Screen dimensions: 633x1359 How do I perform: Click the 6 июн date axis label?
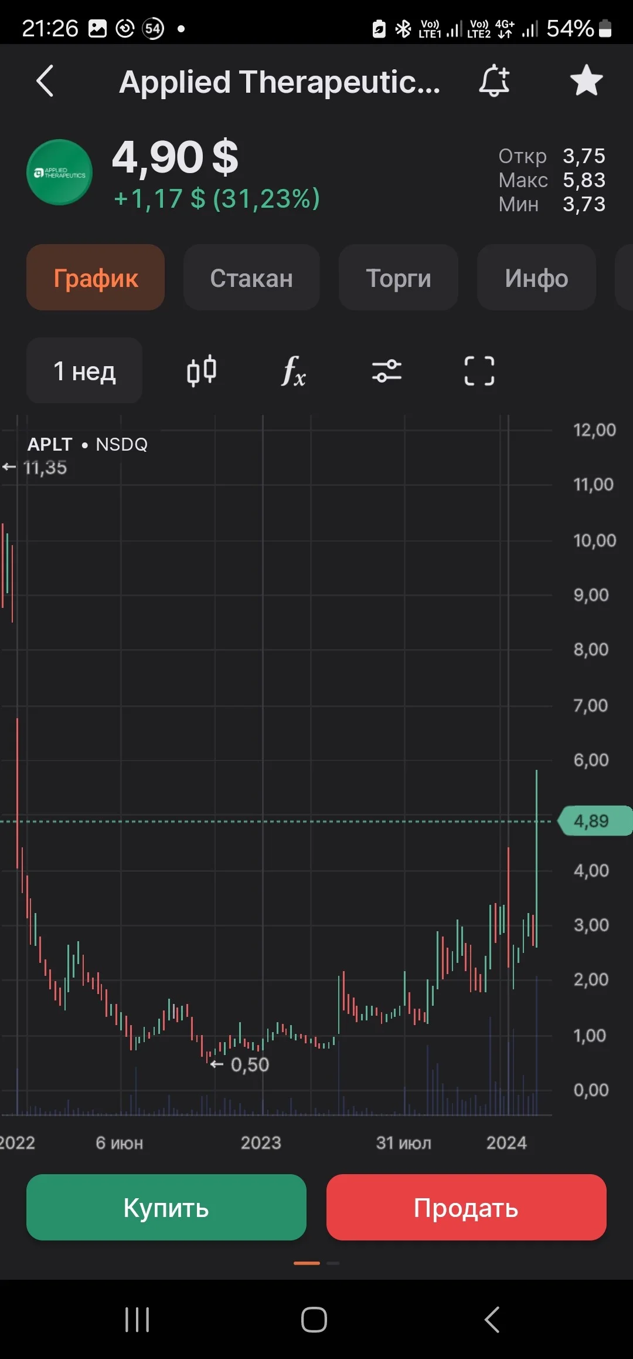tap(120, 1142)
